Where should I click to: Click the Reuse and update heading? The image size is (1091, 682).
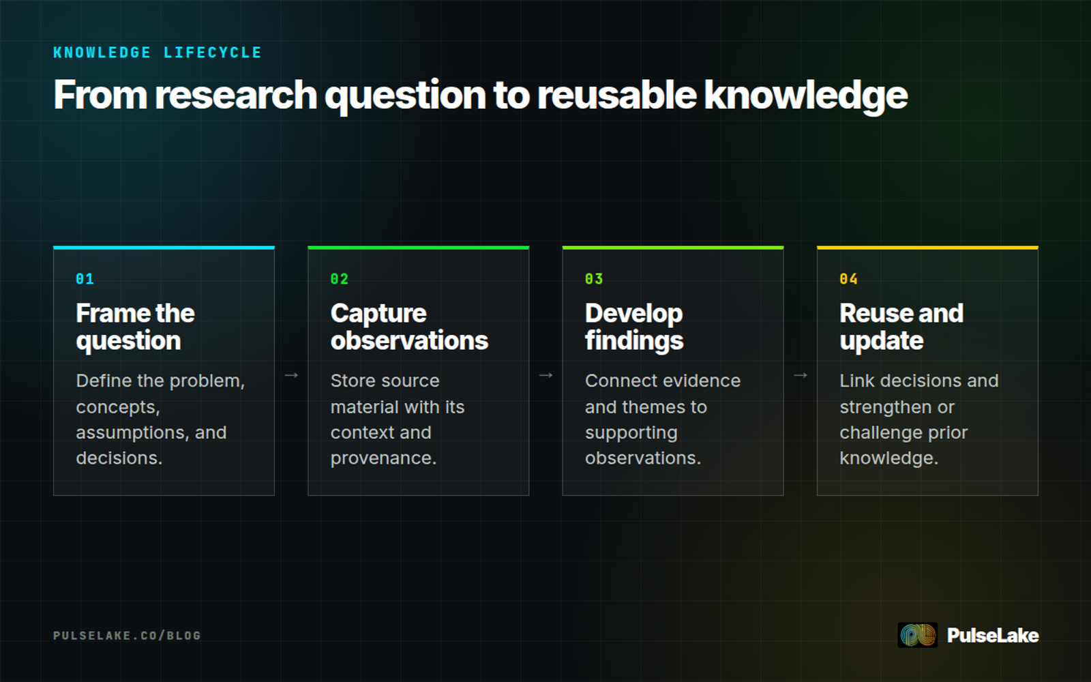[901, 327]
